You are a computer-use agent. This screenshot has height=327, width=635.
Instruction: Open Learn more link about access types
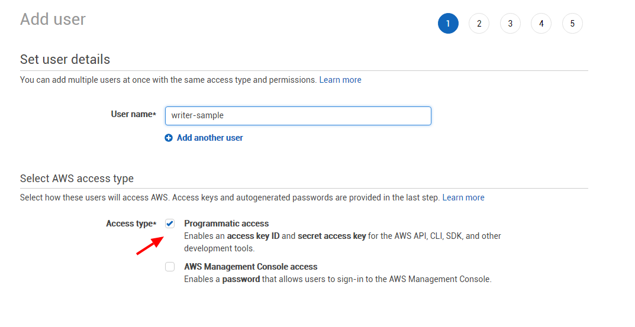pyautogui.click(x=463, y=198)
